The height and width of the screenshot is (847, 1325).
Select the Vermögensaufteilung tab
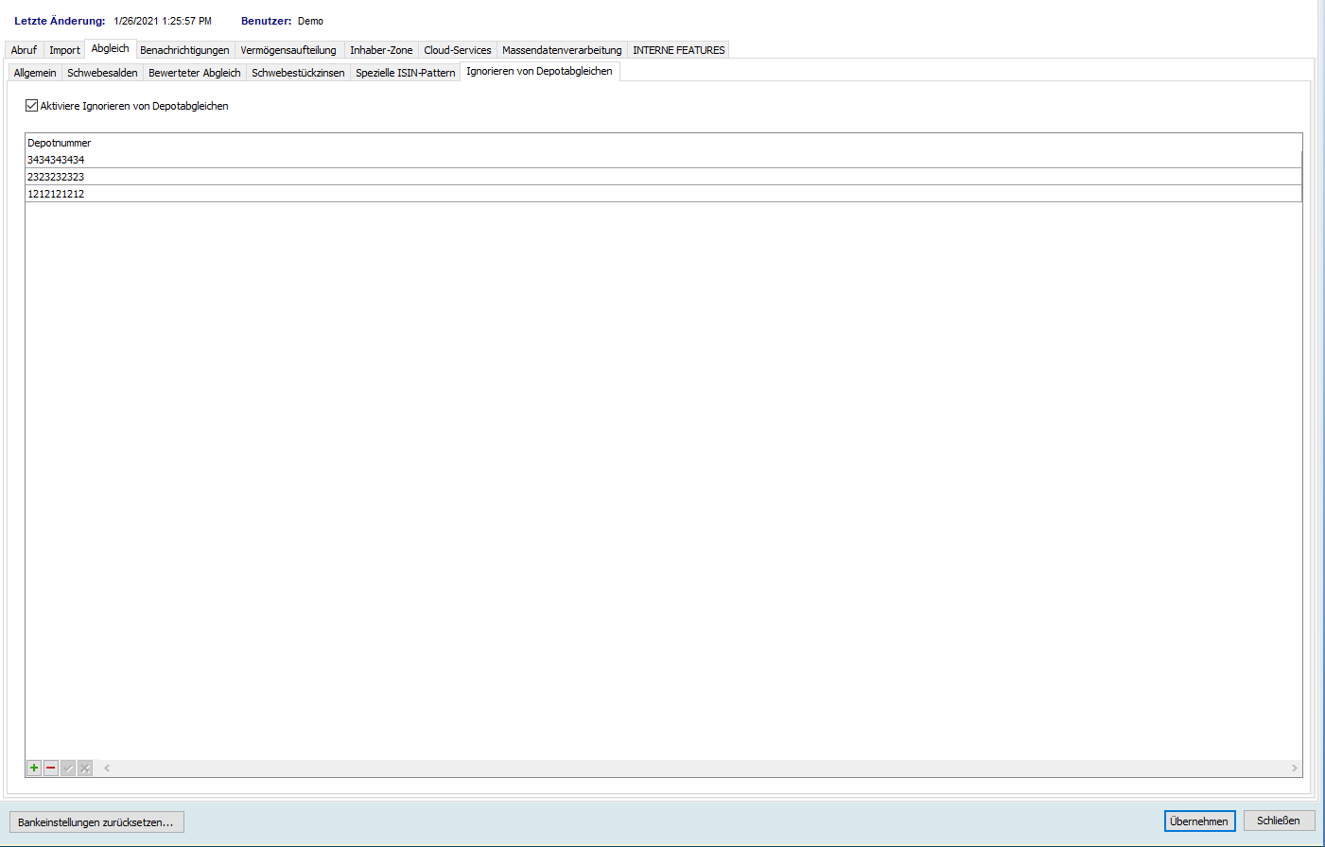point(288,50)
